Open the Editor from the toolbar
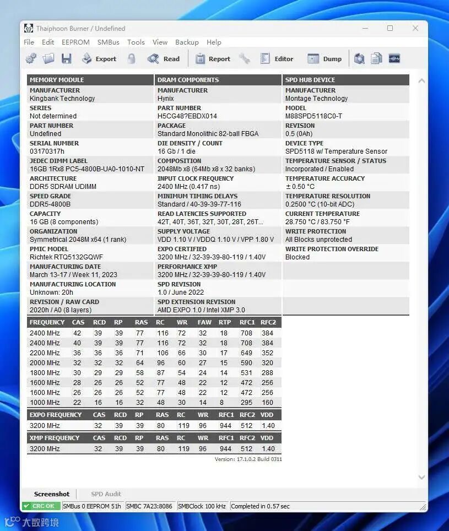 tap(277, 58)
